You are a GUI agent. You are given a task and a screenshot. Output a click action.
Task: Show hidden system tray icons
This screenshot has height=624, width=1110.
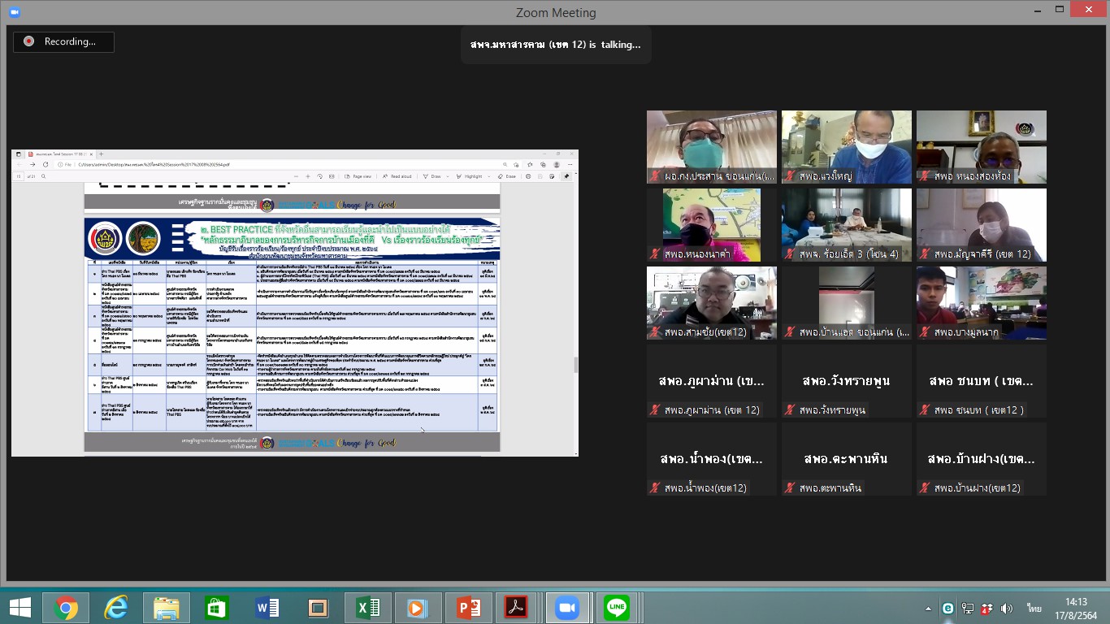coord(928,609)
